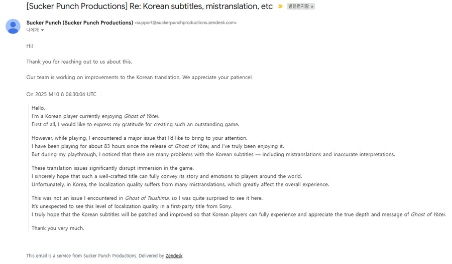This screenshot has width=452, height=264.
Task: Click the Thank you for reaching out sentence
Action: (x=79, y=62)
